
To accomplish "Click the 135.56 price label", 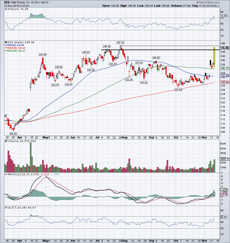I will click(59, 67).
